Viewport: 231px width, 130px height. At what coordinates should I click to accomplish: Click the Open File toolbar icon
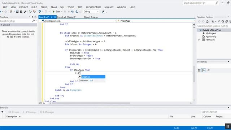(17, 12)
